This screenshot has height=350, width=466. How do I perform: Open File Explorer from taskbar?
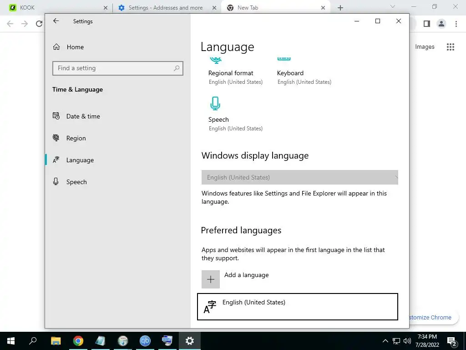click(x=56, y=341)
